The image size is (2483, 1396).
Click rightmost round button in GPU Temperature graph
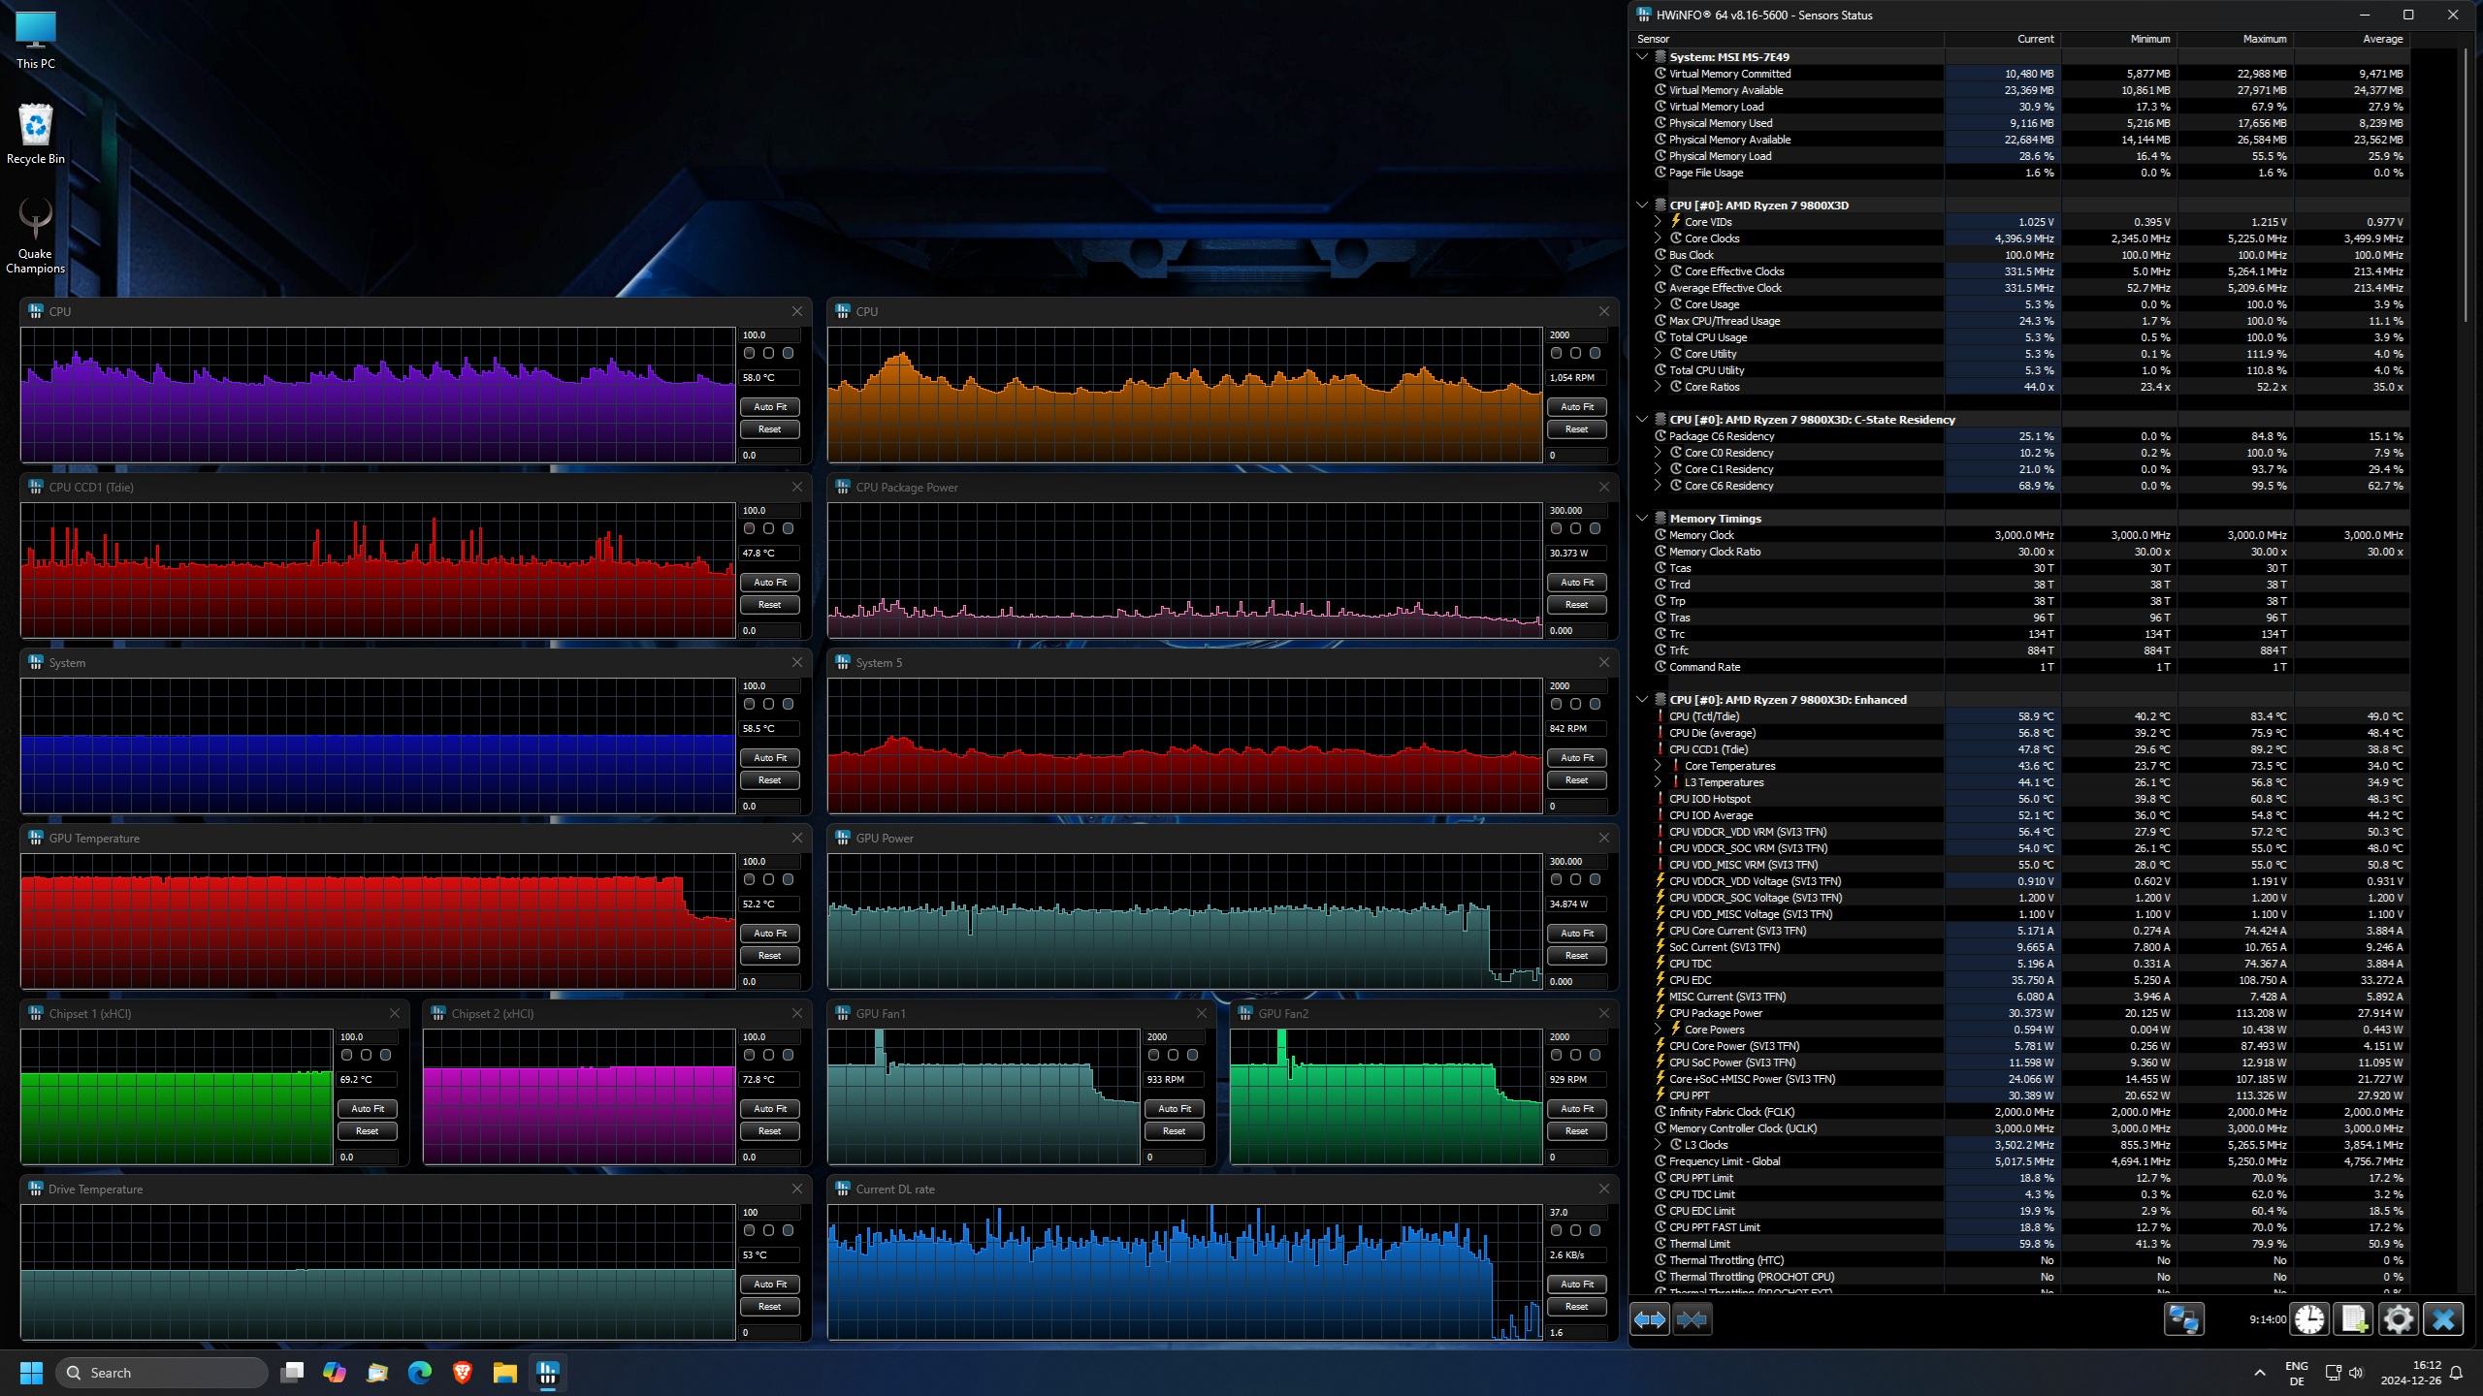(788, 879)
